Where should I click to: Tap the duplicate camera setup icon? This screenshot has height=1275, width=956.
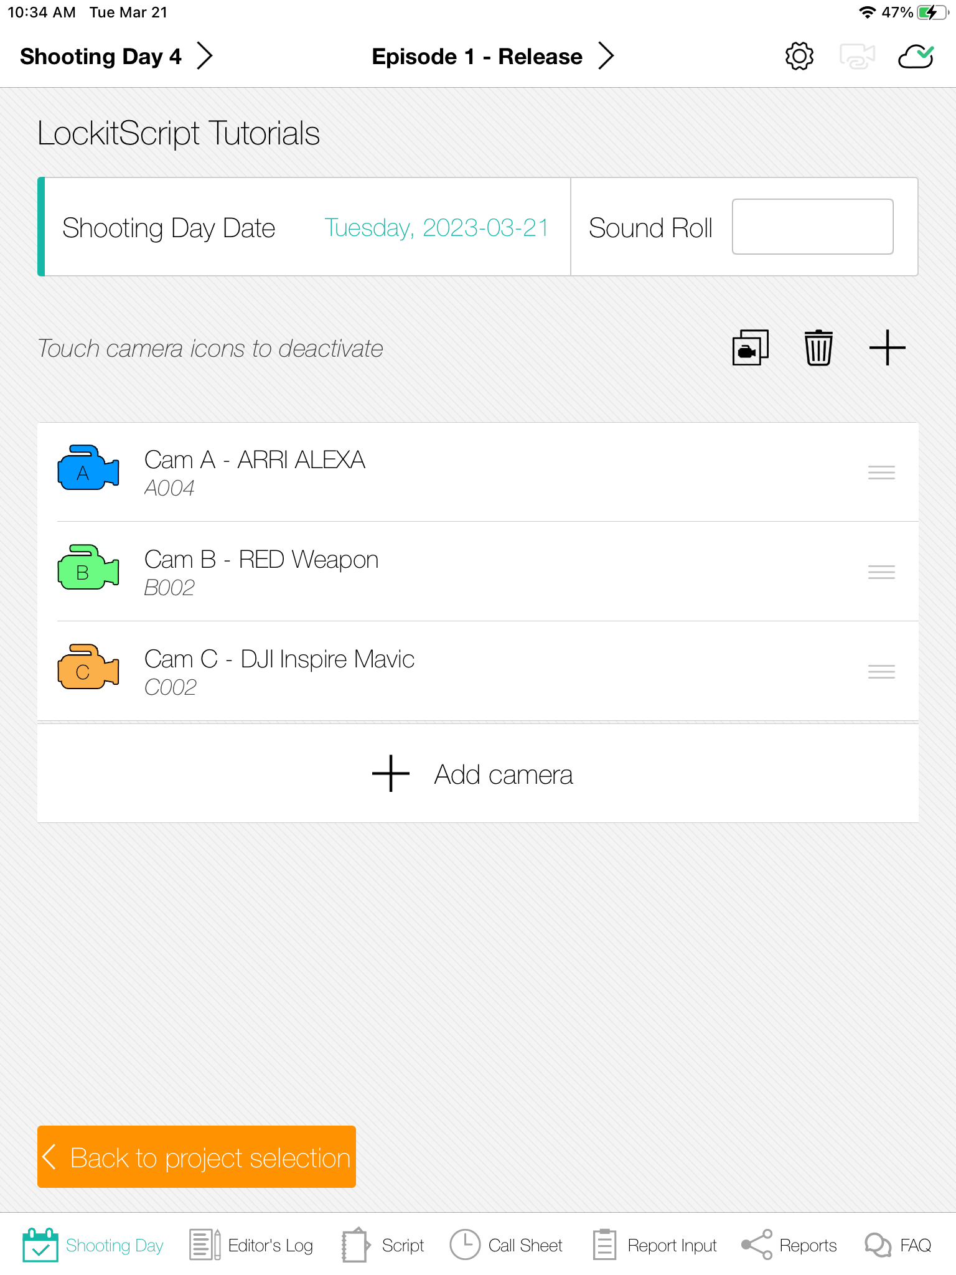pos(751,347)
